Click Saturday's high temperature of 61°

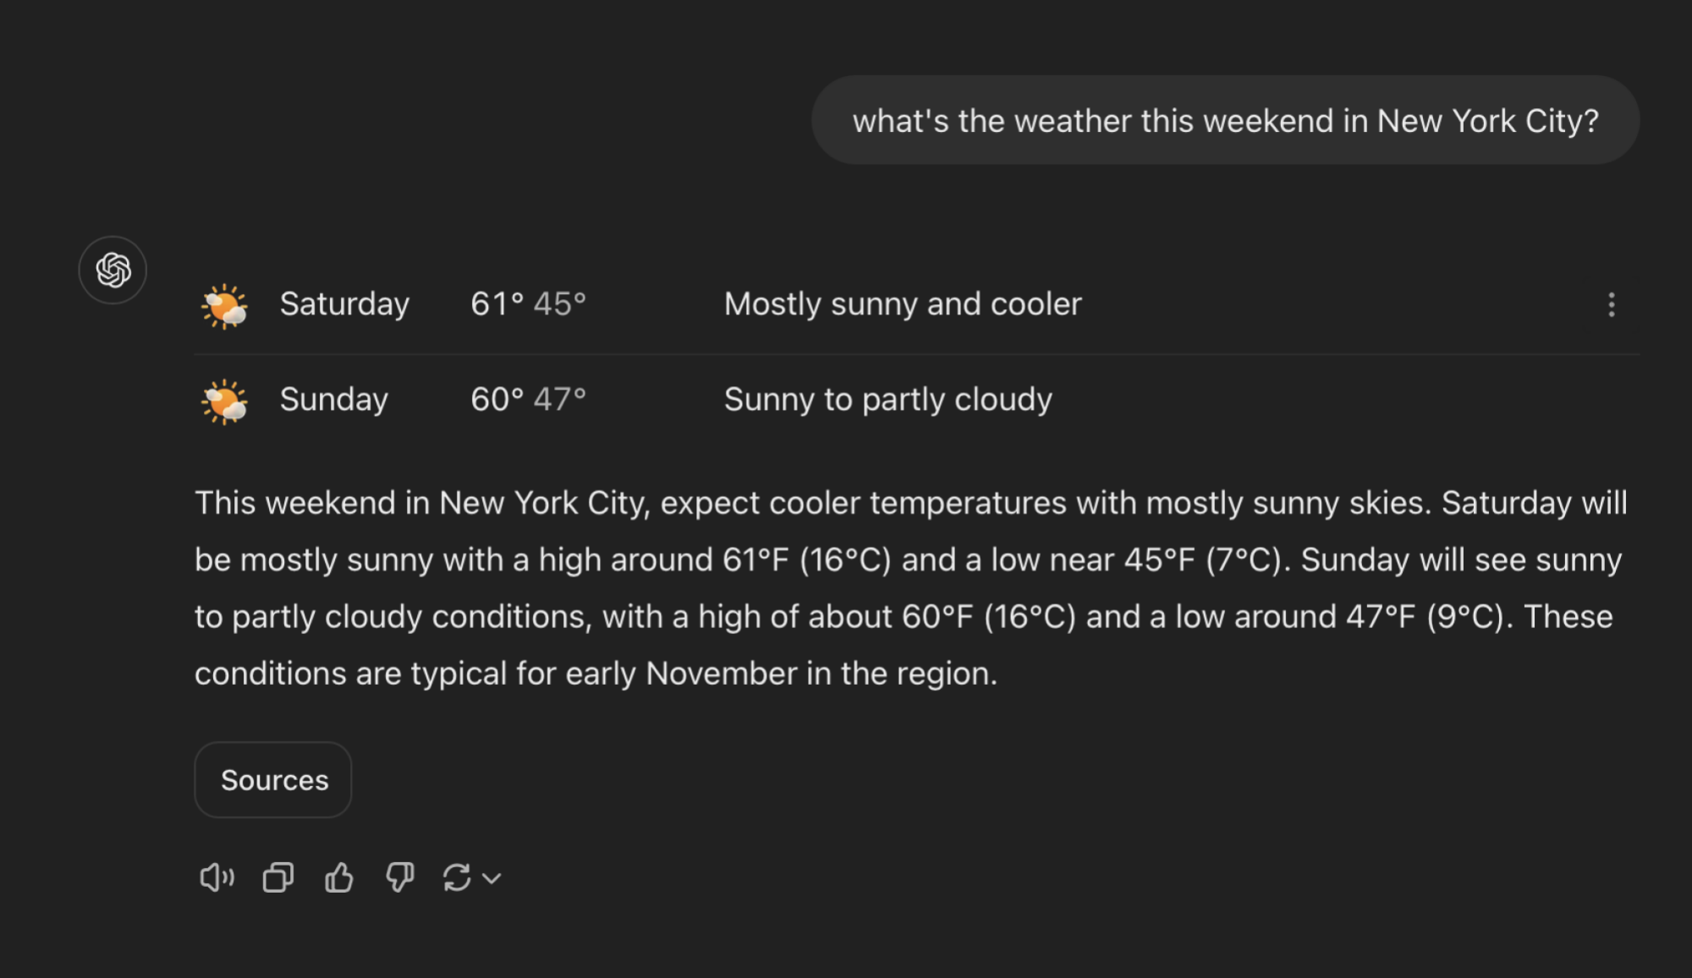click(492, 304)
